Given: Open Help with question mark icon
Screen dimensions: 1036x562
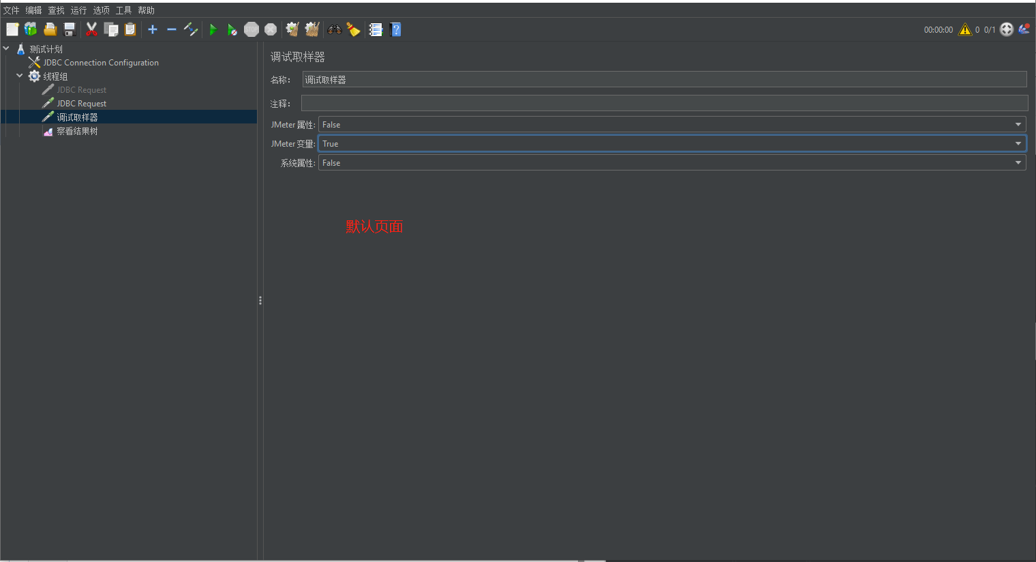Looking at the screenshot, I should (x=395, y=29).
